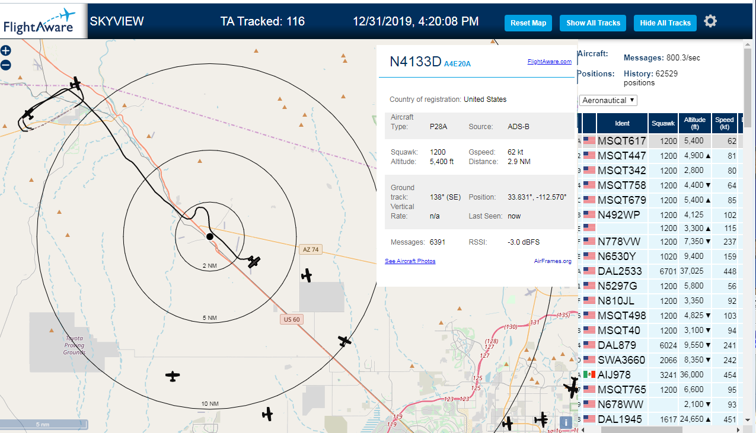The height and width of the screenshot is (433, 756).
Task: Click the Mexico flag in the AIJ978 row
Action: pyautogui.click(x=589, y=375)
